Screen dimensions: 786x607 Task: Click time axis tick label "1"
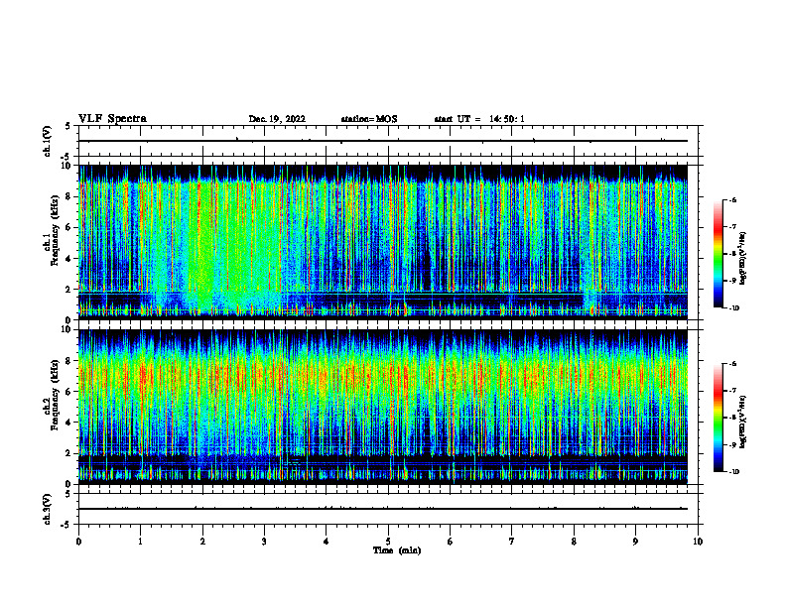tap(140, 542)
